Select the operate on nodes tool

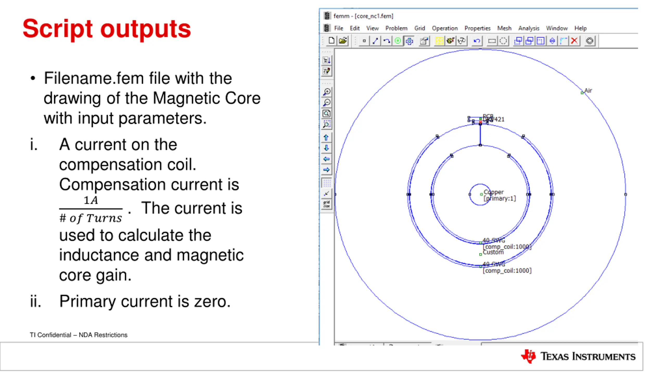coord(364,41)
